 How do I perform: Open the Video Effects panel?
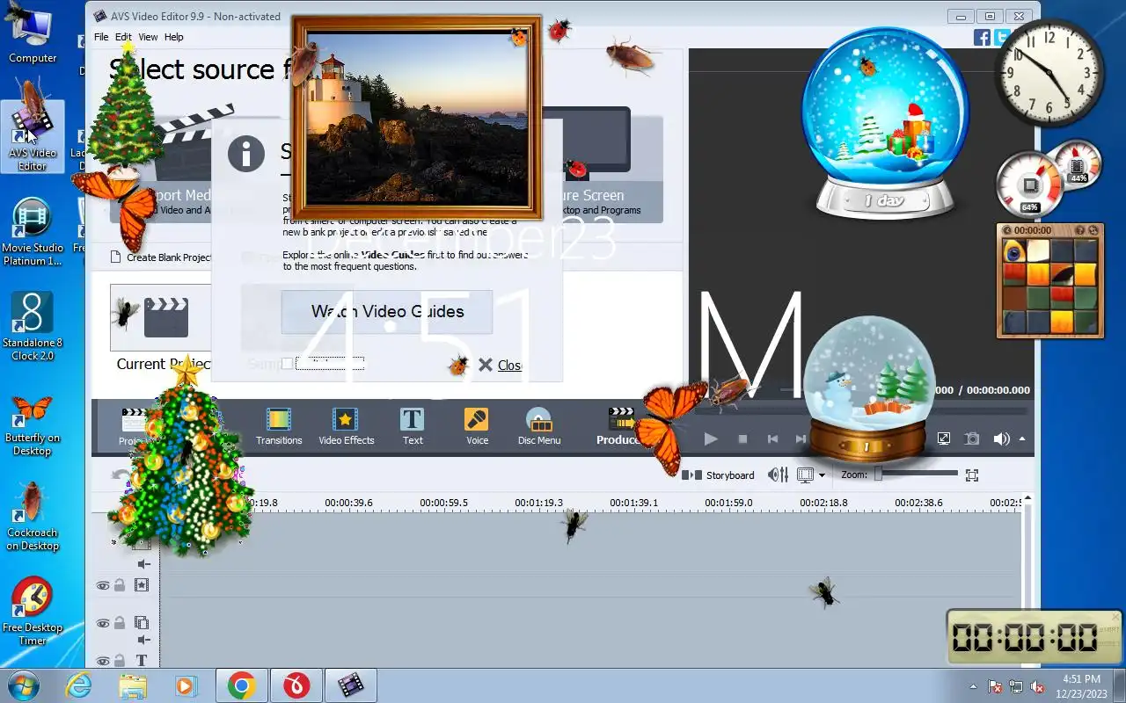point(346,426)
